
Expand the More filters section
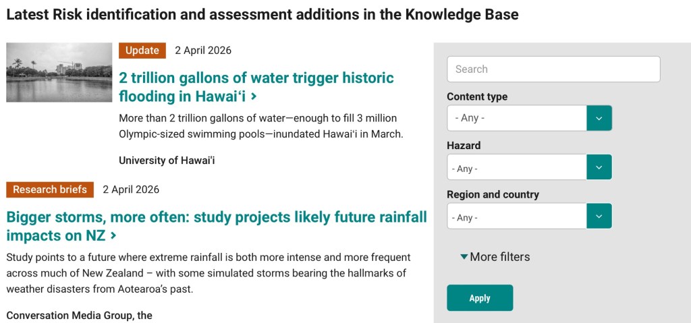coord(495,257)
